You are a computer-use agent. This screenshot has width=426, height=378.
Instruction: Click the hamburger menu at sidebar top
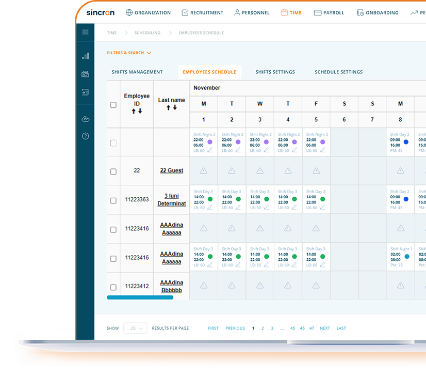(85, 32)
